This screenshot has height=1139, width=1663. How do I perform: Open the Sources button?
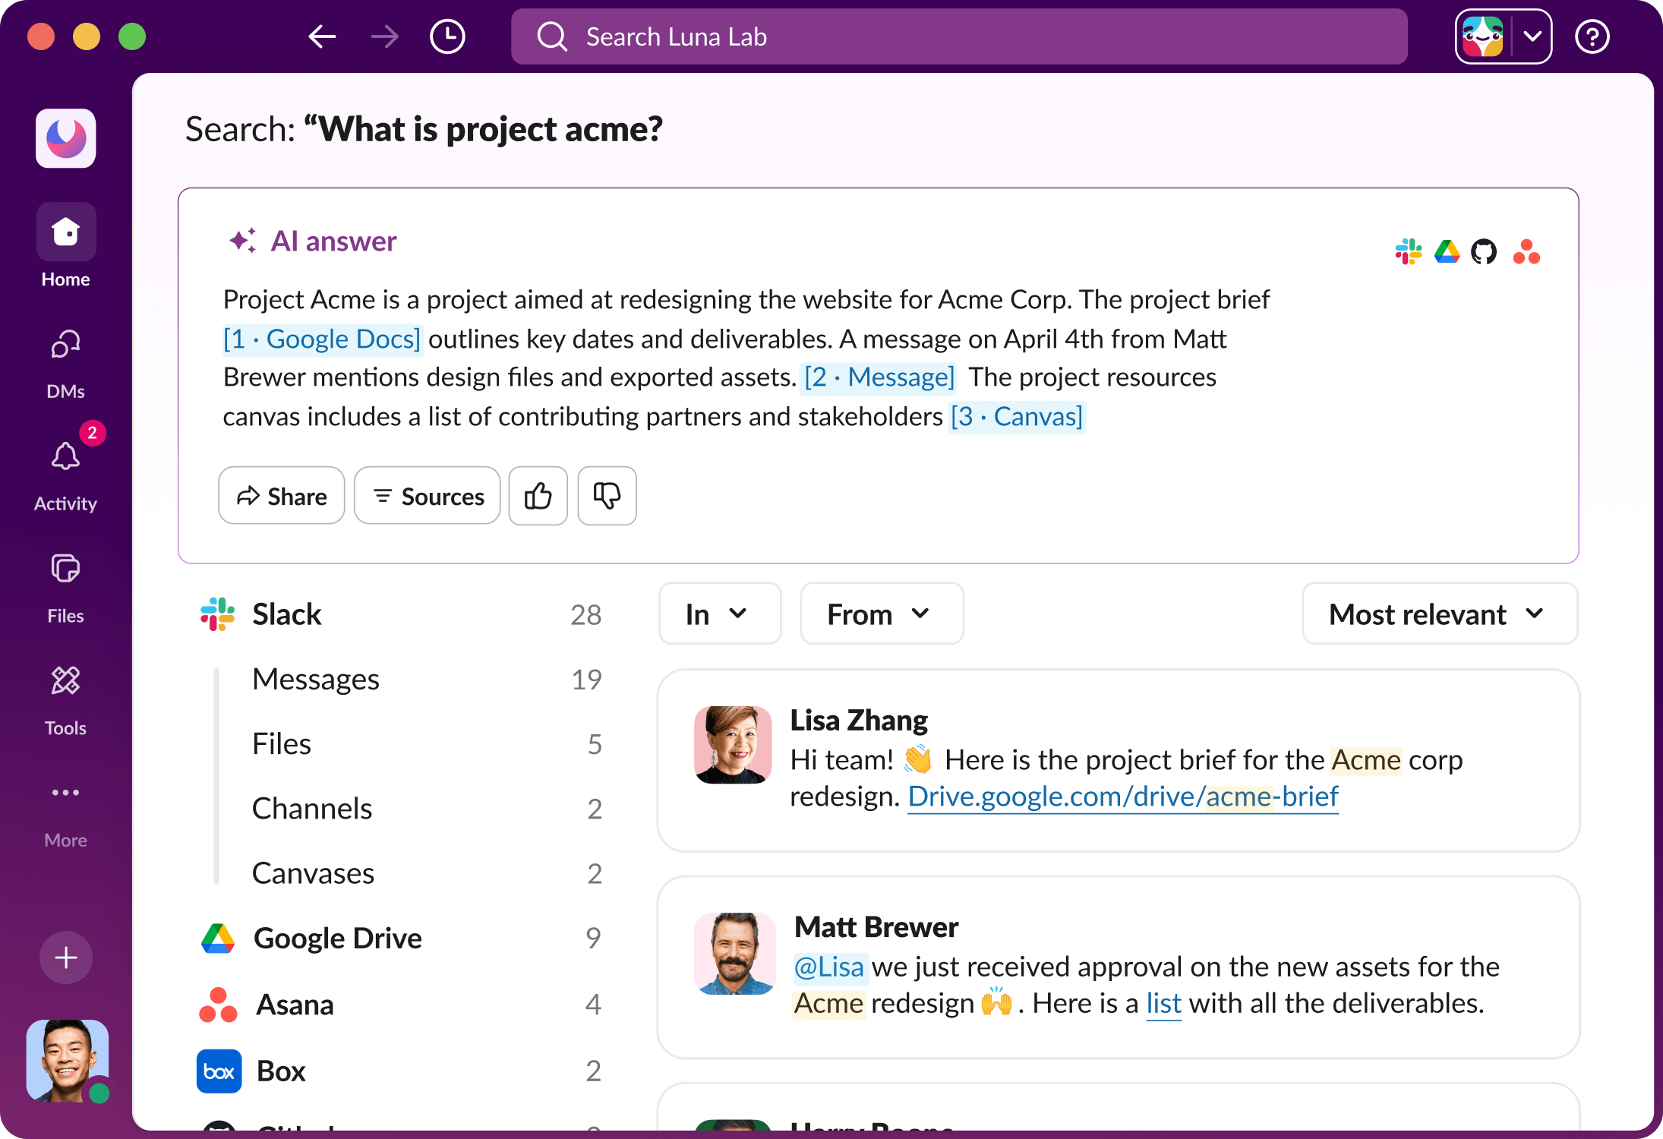(x=428, y=496)
